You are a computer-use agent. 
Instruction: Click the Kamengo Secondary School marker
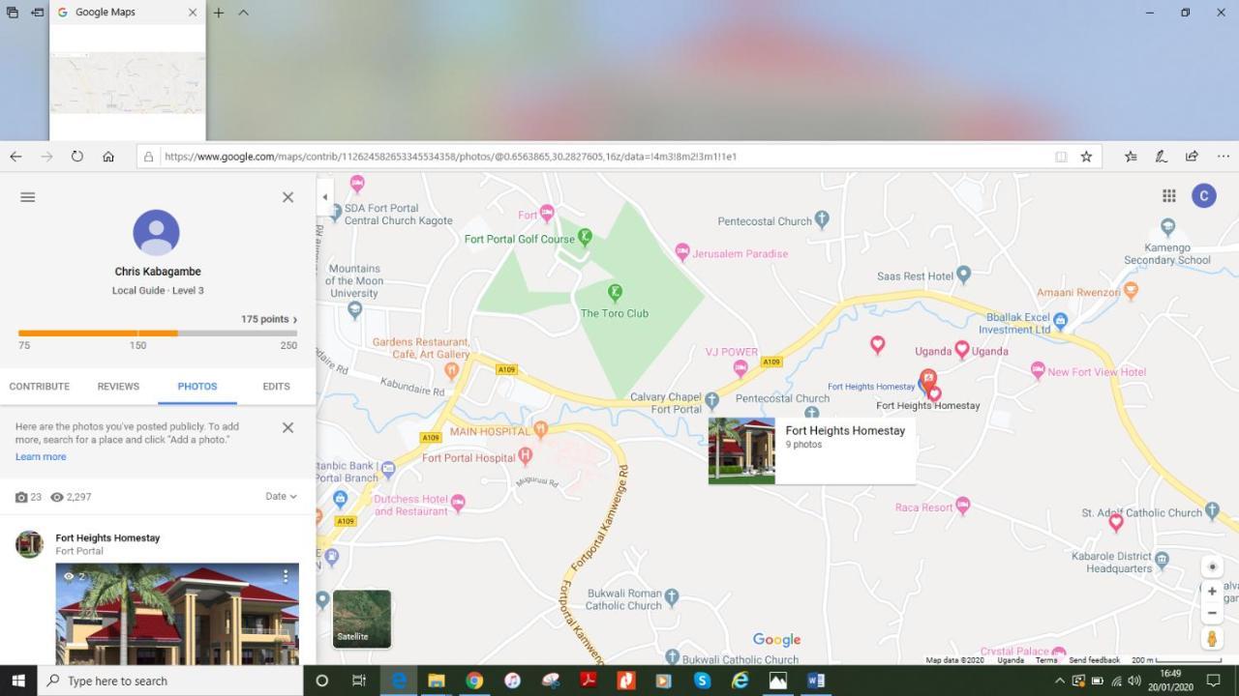pyautogui.click(x=1167, y=227)
